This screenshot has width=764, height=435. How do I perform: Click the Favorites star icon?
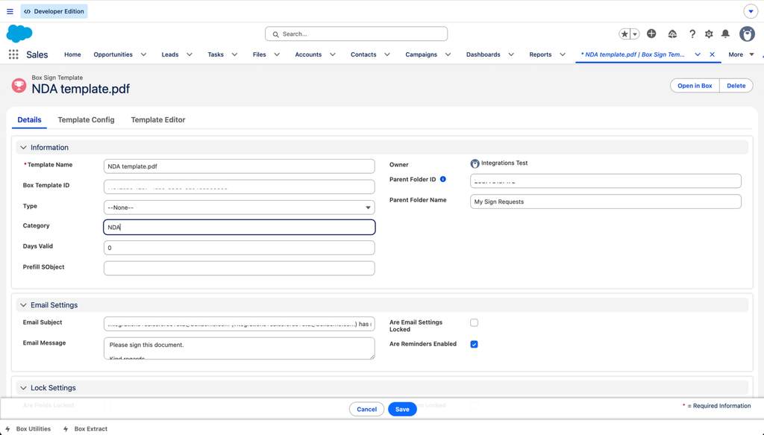(x=624, y=34)
